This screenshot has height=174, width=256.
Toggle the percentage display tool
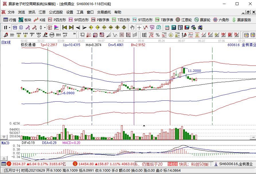pyautogui.click(x=157, y=34)
